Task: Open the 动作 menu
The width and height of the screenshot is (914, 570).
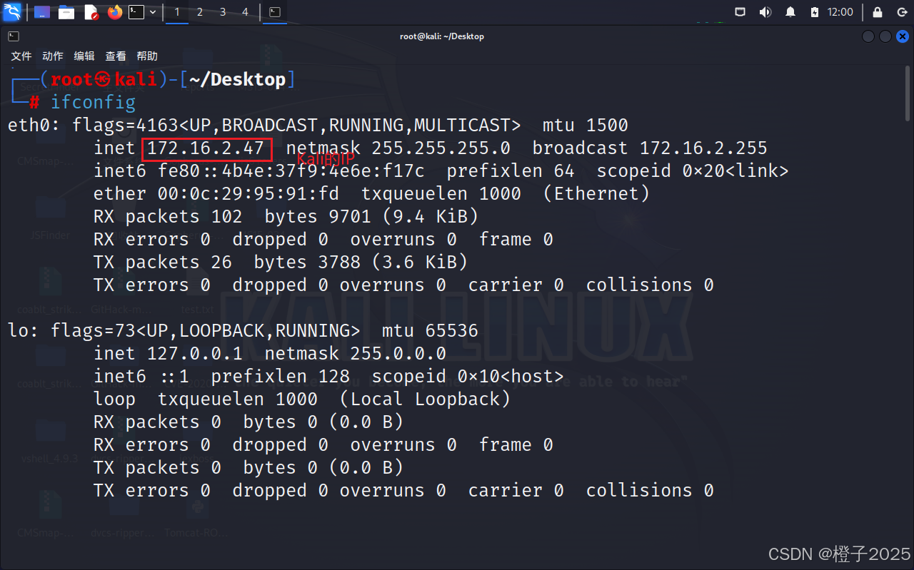Action: click(x=53, y=56)
